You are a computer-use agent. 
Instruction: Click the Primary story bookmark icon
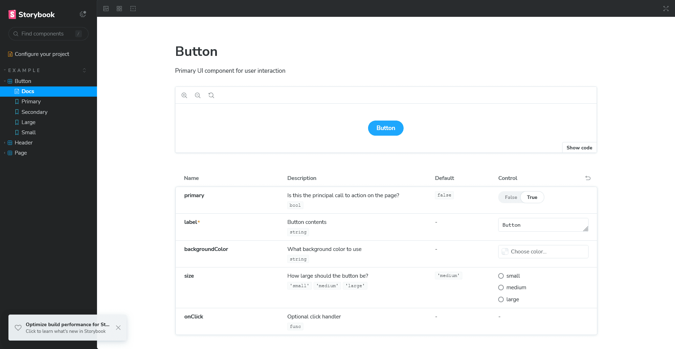17,102
